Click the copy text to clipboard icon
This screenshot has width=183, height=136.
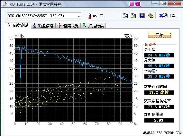(x=125, y=16)
